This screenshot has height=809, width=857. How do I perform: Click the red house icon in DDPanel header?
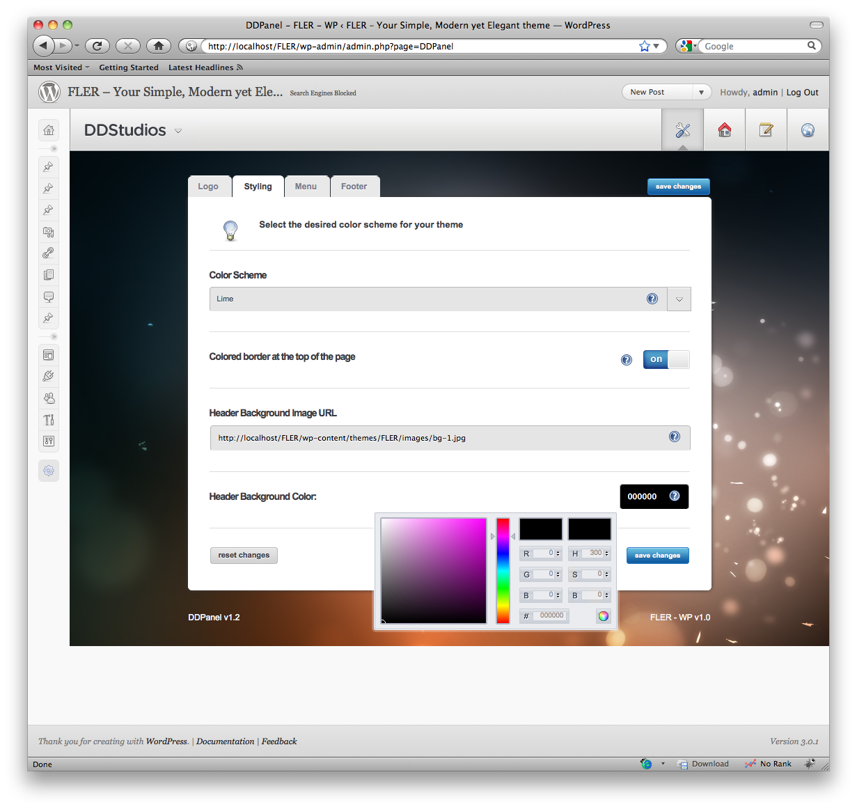pos(725,130)
